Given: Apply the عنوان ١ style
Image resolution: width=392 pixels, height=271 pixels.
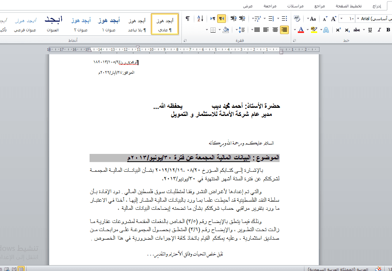Looking at the screenshot, I should pos(109,24).
